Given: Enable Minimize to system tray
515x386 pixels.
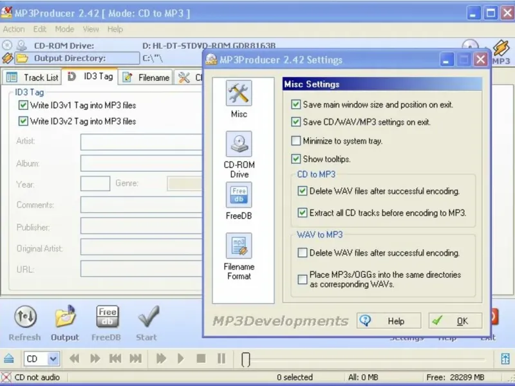Looking at the screenshot, I should click(x=295, y=141).
